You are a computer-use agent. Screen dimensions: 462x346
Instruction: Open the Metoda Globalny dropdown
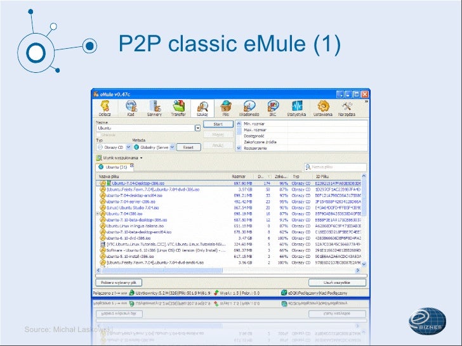[173, 147]
